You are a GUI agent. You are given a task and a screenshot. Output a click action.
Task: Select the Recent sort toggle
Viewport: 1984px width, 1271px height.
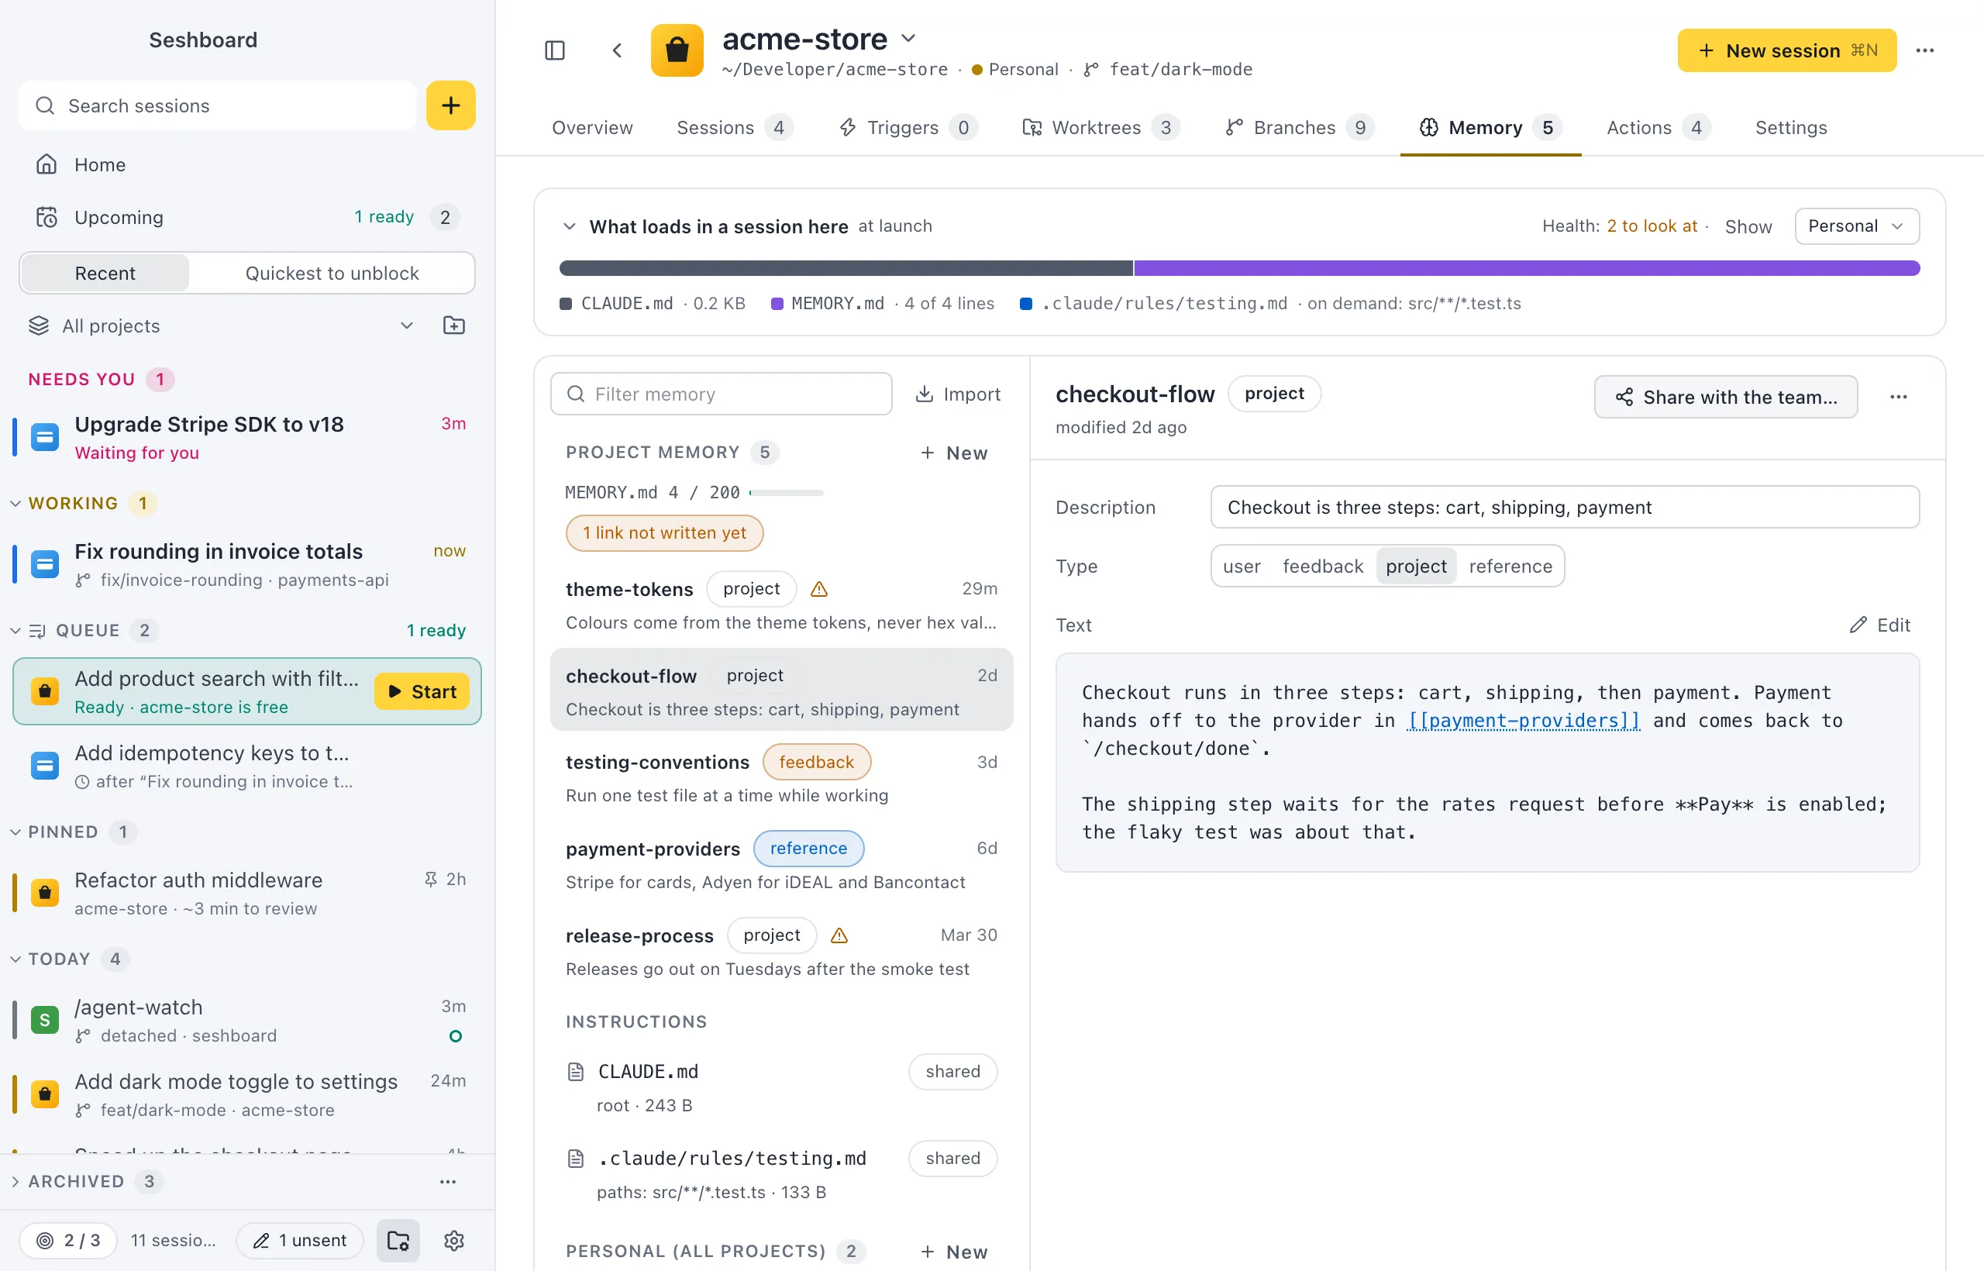click(x=105, y=273)
